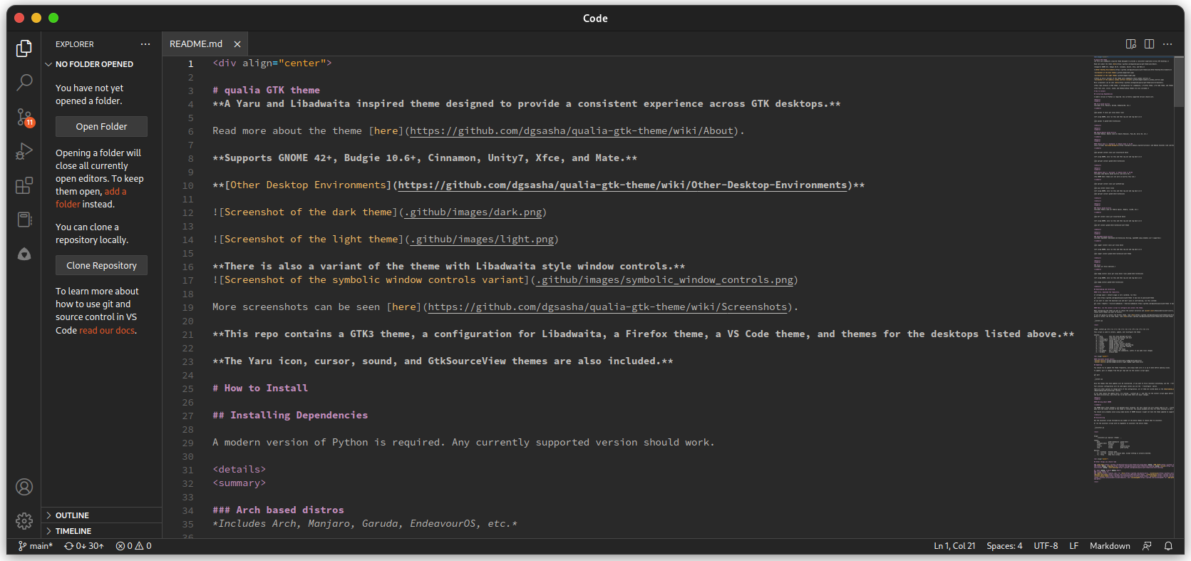Close the README.md tab
The image size is (1191, 561).
tap(237, 44)
